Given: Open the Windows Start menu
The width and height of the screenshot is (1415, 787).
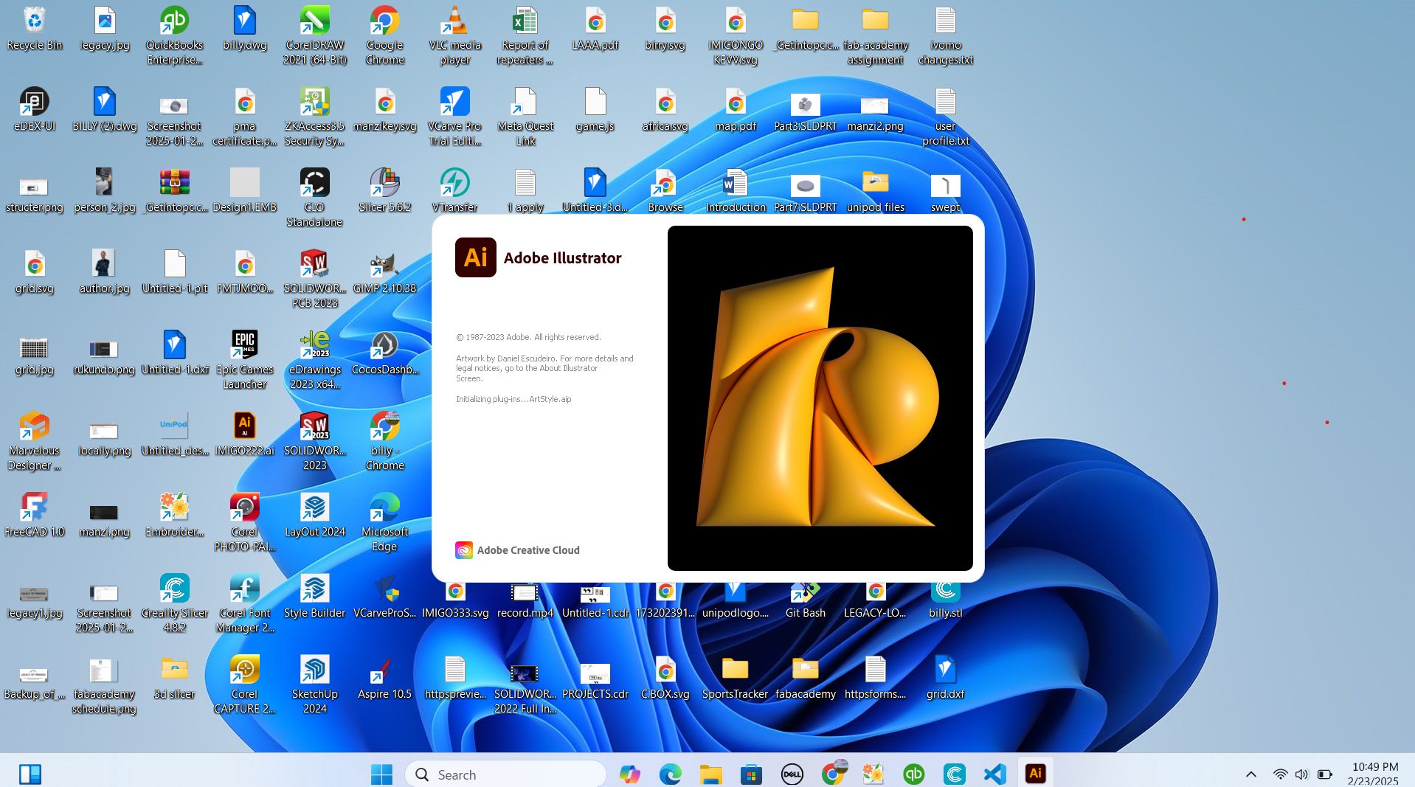Looking at the screenshot, I should 381,774.
